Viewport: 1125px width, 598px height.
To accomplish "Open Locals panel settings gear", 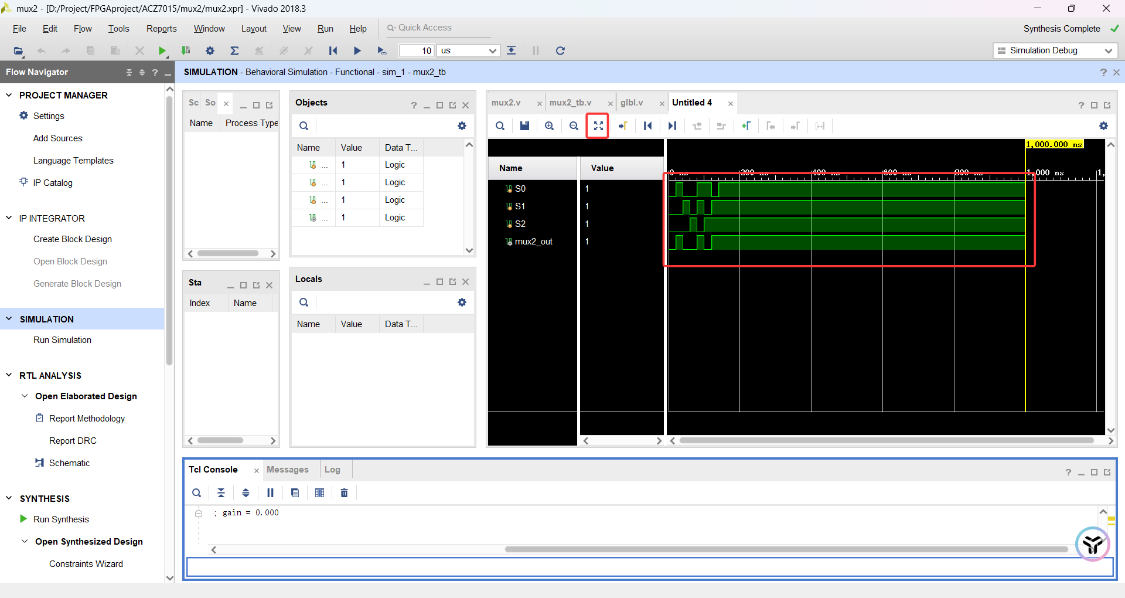I will pos(462,302).
